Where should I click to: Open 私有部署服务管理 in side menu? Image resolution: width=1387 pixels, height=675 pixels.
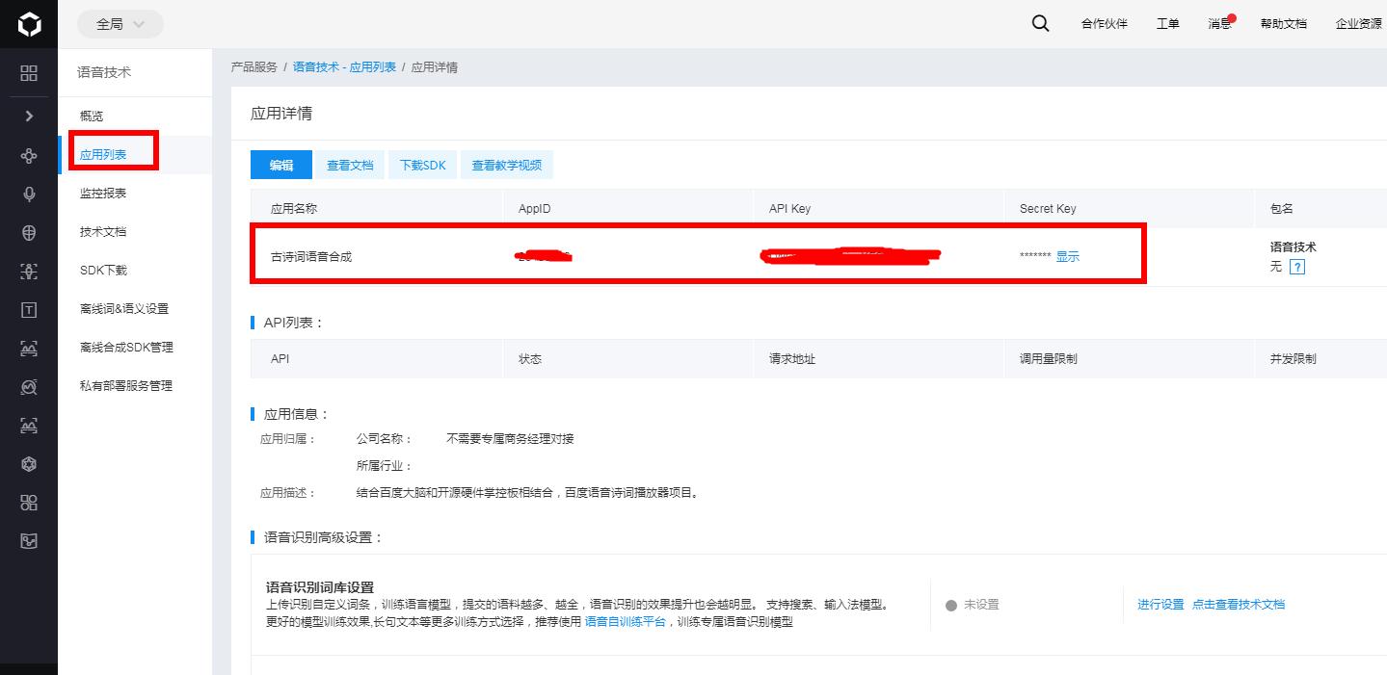point(126,386)
